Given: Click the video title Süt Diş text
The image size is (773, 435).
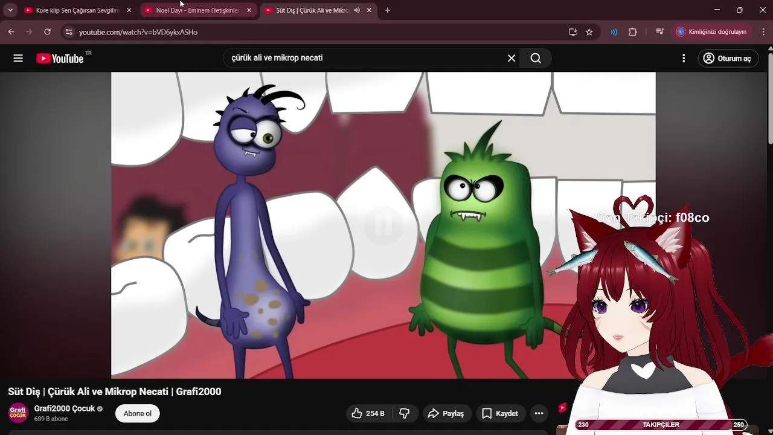Looking at the screenshot, I should tap(115, 391).
